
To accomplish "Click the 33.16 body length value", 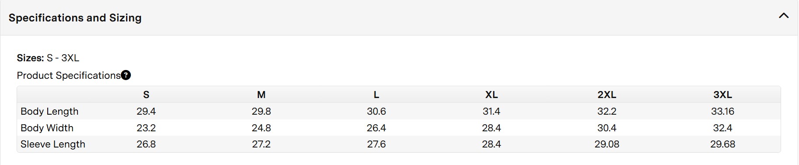I will (723, 111).
